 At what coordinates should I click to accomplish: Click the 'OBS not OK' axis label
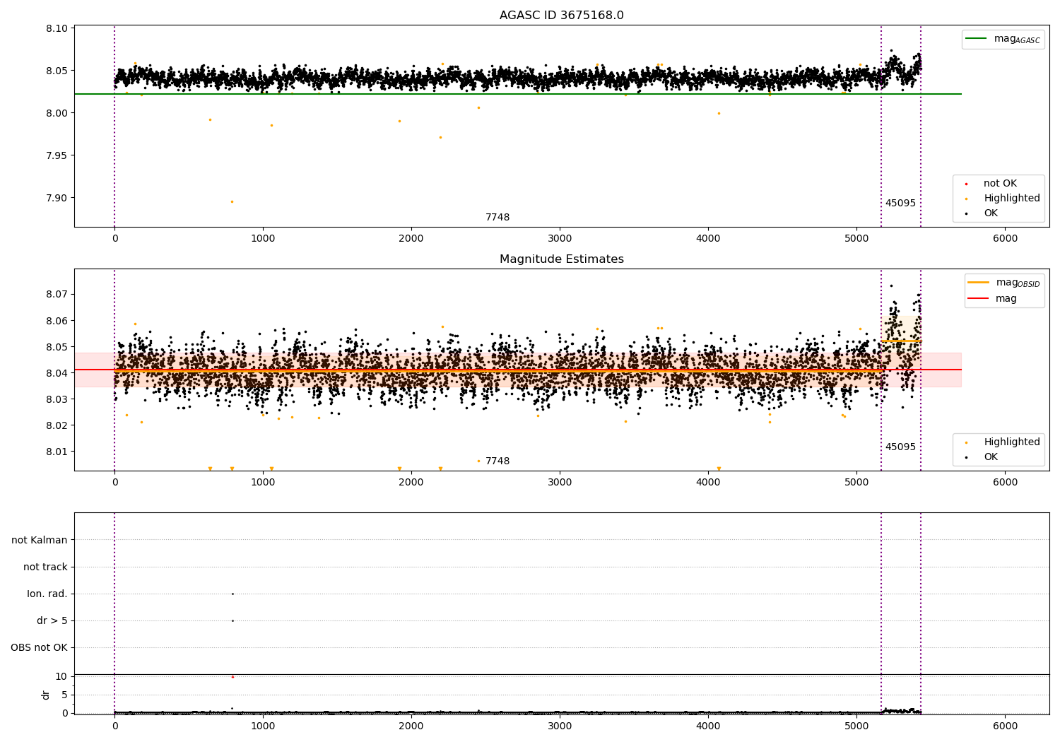(39, 647)
